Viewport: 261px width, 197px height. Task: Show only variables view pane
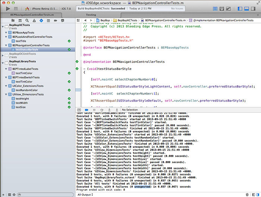(x=254, y=195)
